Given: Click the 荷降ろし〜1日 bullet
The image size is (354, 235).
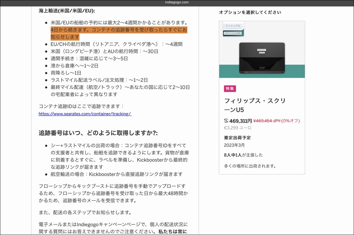Looking at the screenshot, I should point(66,73).
